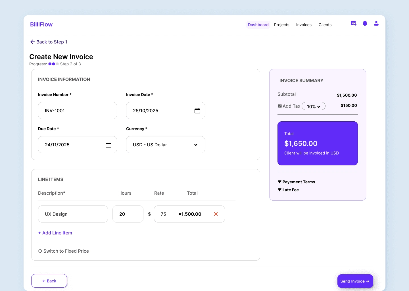The image size is (409, 291).
Task: Expand the Late Fee section
Action: click(x=288, y=190)
